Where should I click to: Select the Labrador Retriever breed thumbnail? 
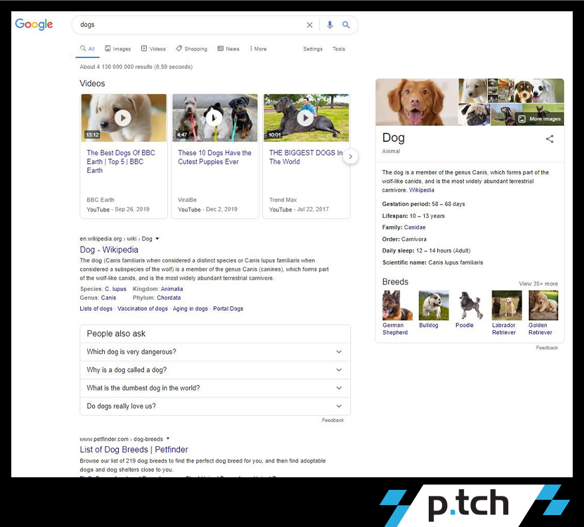(x=506, y=306)
